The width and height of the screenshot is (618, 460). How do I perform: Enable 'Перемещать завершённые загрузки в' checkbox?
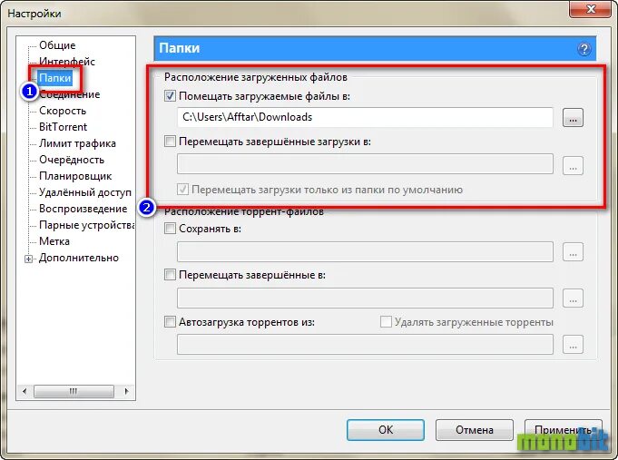[170, 142]
